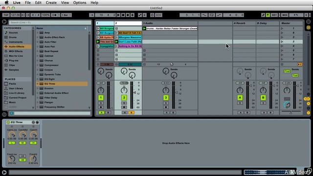The width and height of the screenshot is (313, 176).
Task: Click the Master cue volume knob
Action: point(287,105)
